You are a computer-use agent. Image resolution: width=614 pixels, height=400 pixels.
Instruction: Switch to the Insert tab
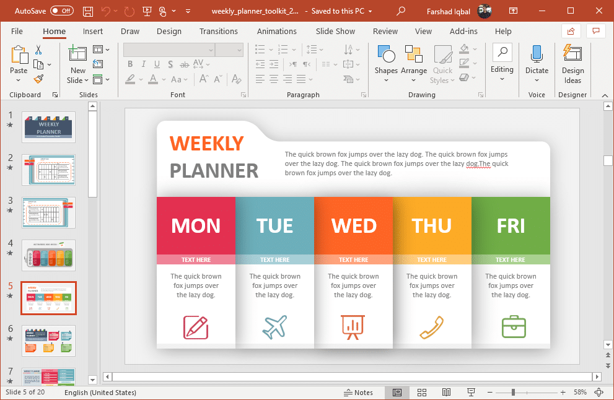93,32
